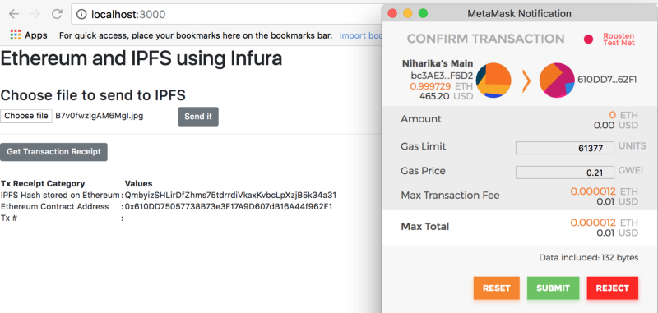Screen dimensions: 658x313
Task: Click the Import bookmarks link
Action: pyautogui.click(x=360, y=35)
